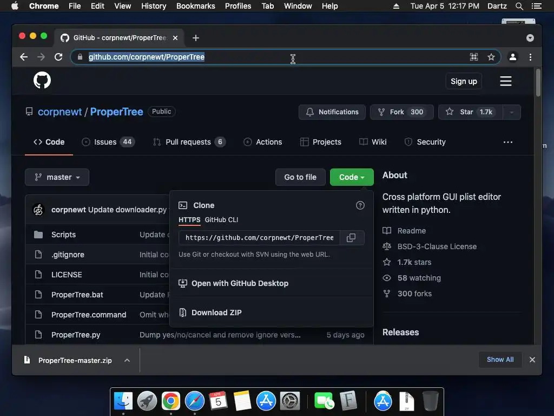
Task: Star the ProperTree repository
Action: 470,112
